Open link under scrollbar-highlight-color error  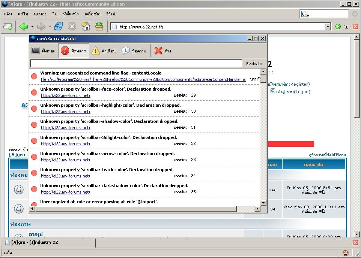coord(66,112)
